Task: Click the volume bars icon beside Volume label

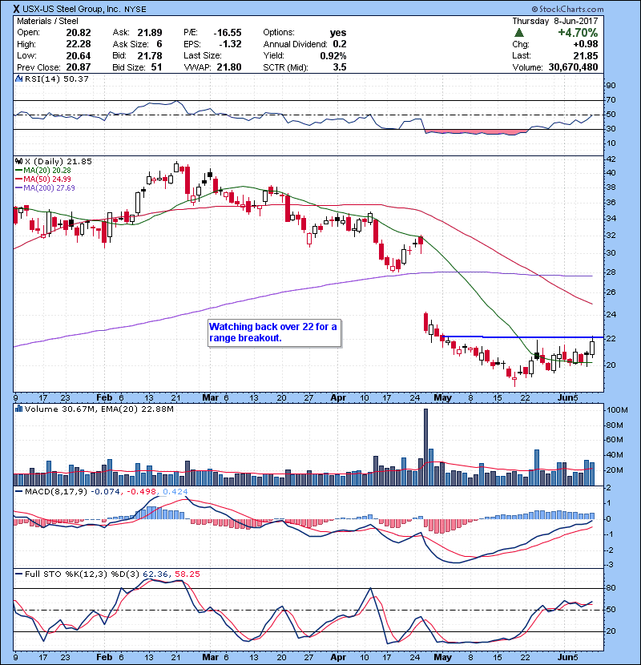Action: (x=18, y=409)
